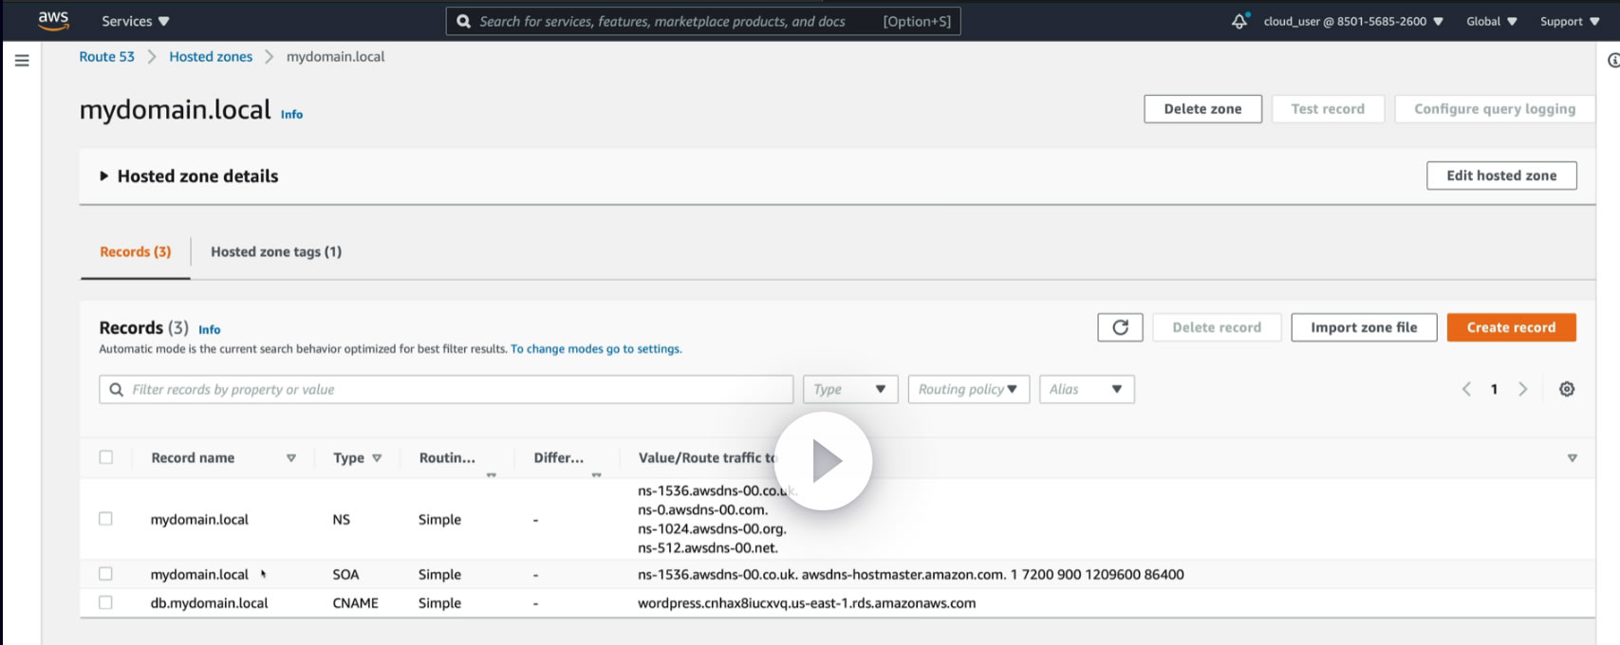Click the AWS logo home icon
This screenshot has width=1620, height=645.
point(53,20)
